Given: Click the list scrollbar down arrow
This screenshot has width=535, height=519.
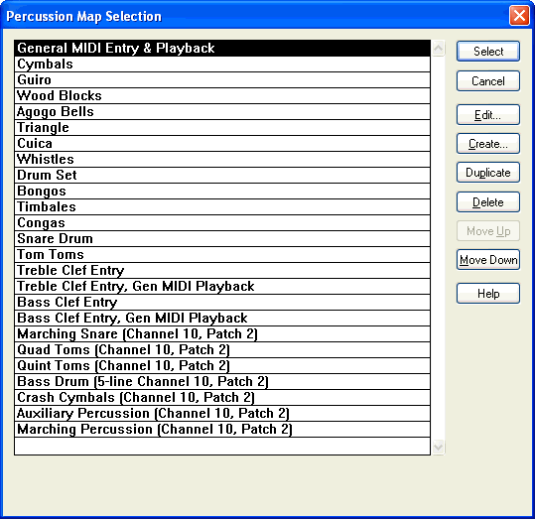Looking at the screenshot, I should coord(438,447).
